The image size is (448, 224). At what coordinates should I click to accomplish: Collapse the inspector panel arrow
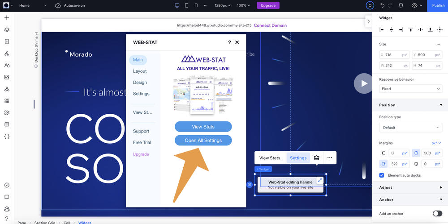pos(369,21)
